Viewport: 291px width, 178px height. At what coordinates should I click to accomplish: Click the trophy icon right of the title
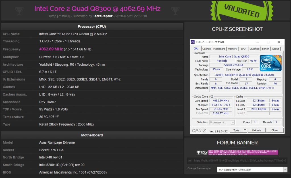[x=175, y=11]
